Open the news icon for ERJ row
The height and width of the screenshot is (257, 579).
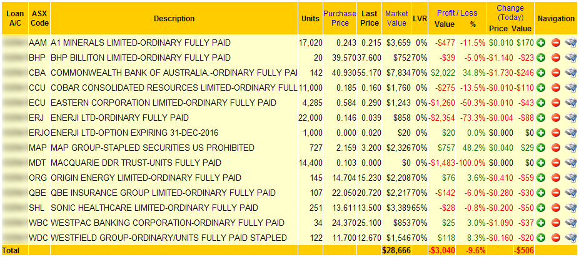[x=571, y=118]
